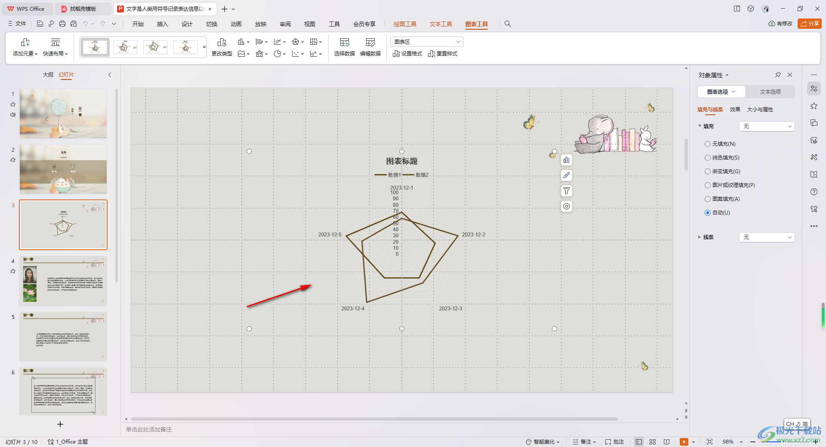Click the chart elements floating button
The width and height of the screenshot is (826, 447).
tap(567, 160)
